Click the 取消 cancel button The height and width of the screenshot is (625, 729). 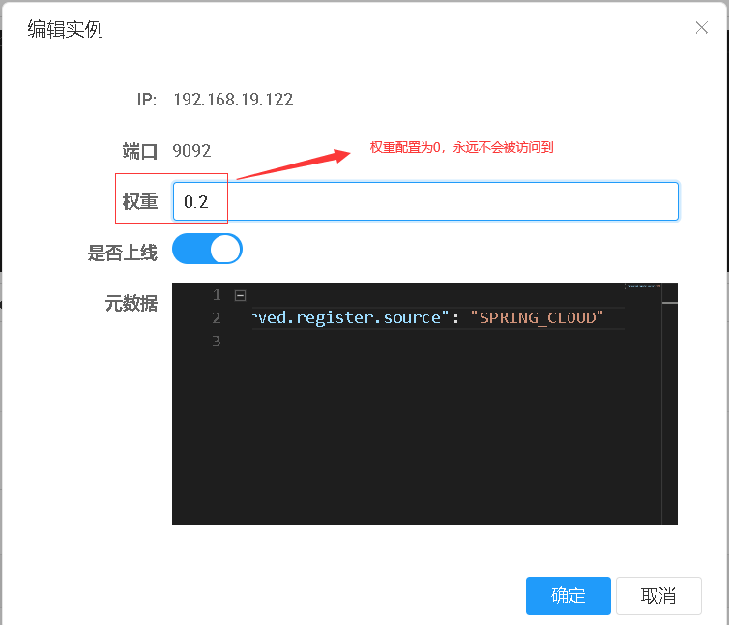[658, 596]
